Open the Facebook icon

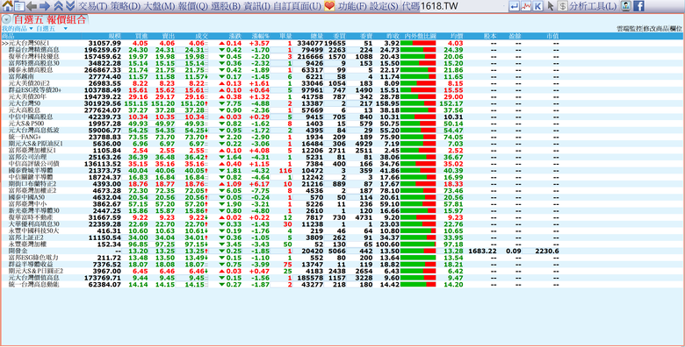click(x=638, y=6)
